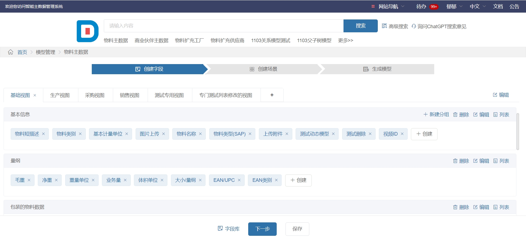Remove the 净重 field tag

[56, 180]
